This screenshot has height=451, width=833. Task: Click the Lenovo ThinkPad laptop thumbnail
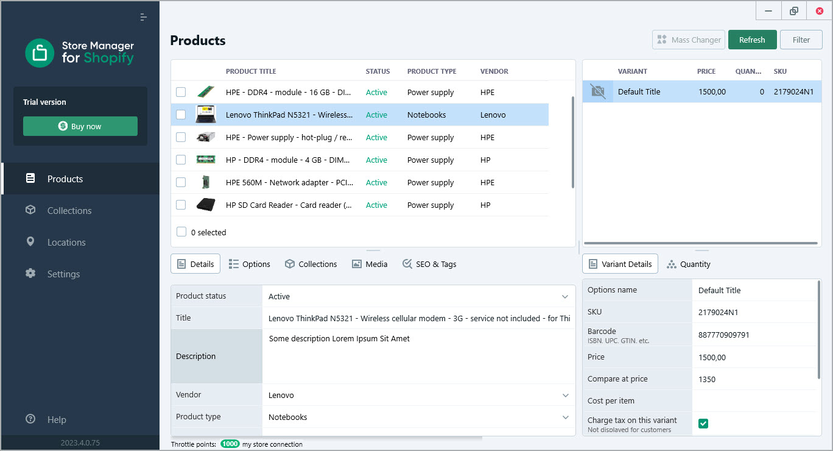click(x=206, y=115)
